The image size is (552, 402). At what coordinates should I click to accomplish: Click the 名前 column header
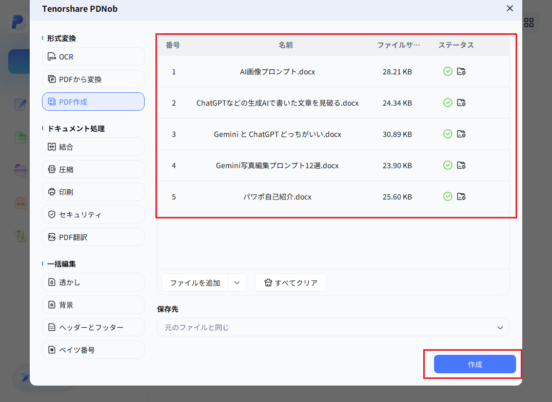click(x=286, y=45)
